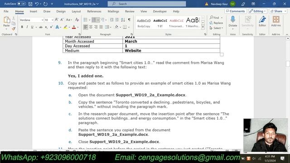This screenshot has width=290, height=163.
Task: Click the Borders icon
Action: click(125, 27)
